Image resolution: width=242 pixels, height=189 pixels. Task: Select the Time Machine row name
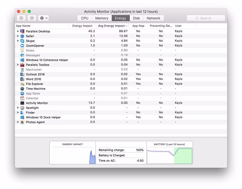click(36, 89)
